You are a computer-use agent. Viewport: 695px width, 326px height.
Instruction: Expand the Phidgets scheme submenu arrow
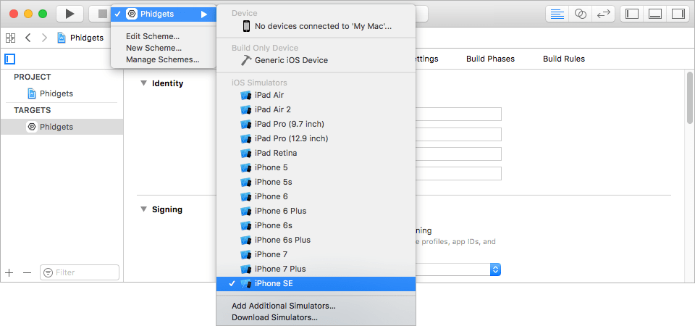point(204,14)
